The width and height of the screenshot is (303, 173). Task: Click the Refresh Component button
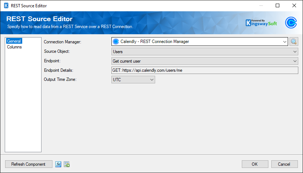pyautogui.click(x=29, y=164)
